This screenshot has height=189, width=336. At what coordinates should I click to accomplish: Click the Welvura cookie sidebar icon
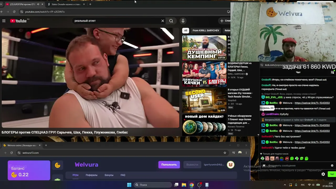pyautogui.click(x=57, y=165)
